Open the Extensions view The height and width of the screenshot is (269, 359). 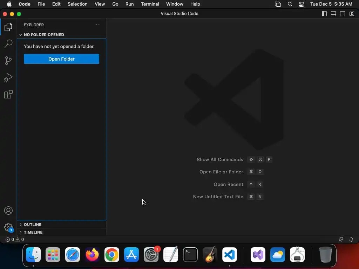tap(8, 94)
